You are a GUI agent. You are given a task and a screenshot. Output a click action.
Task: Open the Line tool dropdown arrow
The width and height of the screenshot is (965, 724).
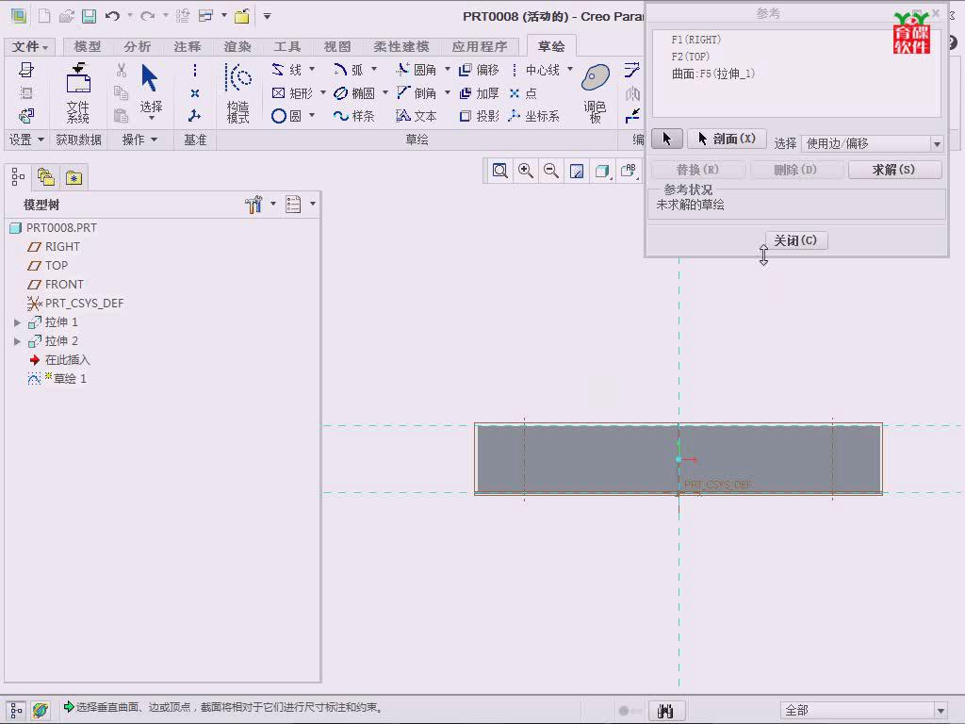tap(312, 69)
